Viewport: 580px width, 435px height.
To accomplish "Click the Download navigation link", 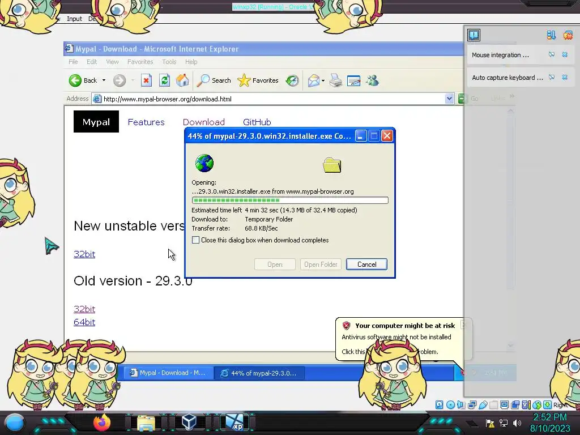I will click(204, 122).
